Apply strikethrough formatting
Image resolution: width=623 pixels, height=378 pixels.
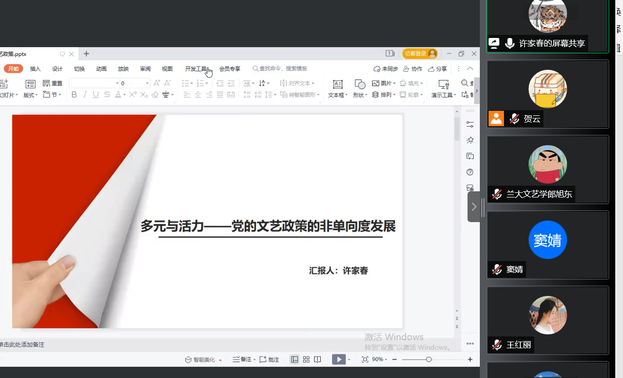pyautogui.click(x=107, y=95)
